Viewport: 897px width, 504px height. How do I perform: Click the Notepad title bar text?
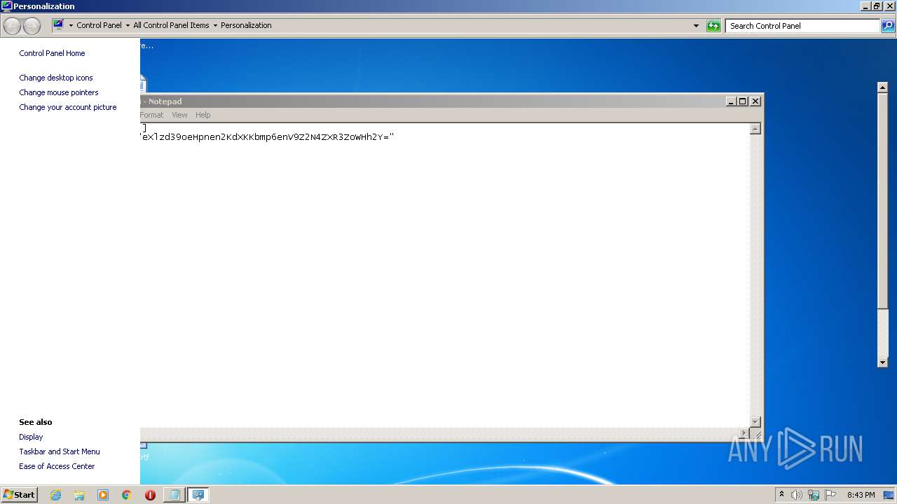pos(161,101)
